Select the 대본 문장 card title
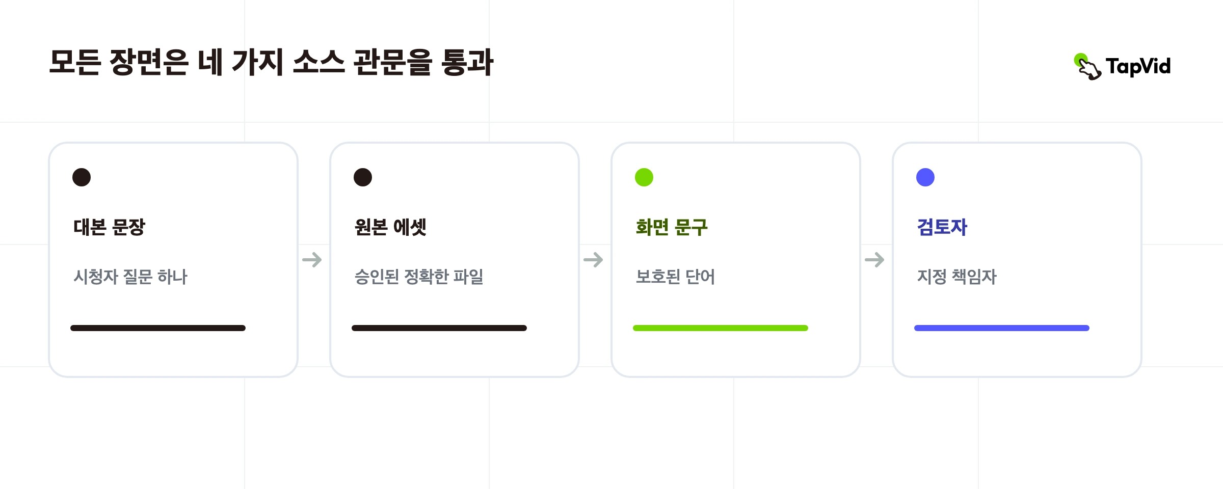The image size is (1223, 489). (110, 227)
